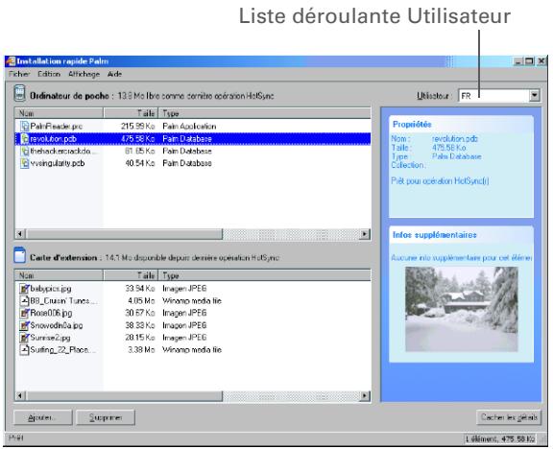
Task: Open the Ficher menu
Action: tap(19, 74)
